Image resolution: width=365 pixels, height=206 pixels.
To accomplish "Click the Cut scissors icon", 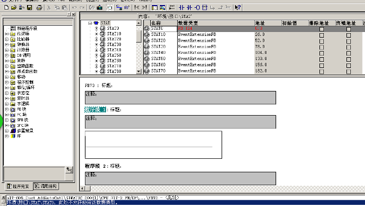I will point(49,8).
